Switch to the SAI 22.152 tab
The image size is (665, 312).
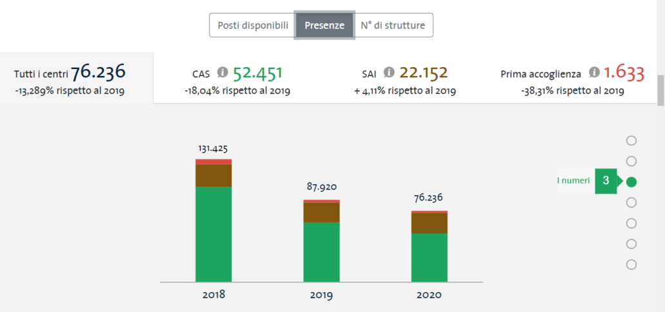point(404,79)
